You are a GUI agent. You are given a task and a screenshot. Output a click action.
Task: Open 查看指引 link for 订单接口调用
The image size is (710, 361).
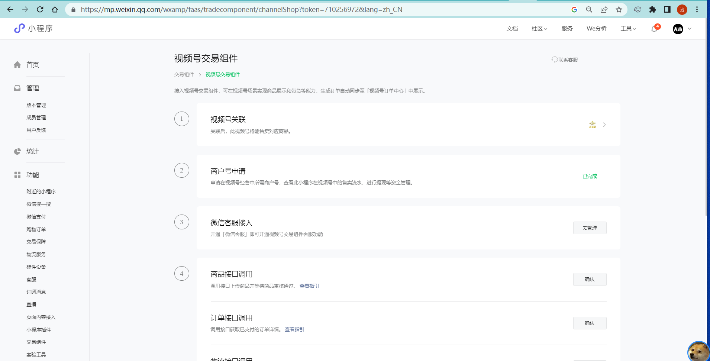pos(294,329)
